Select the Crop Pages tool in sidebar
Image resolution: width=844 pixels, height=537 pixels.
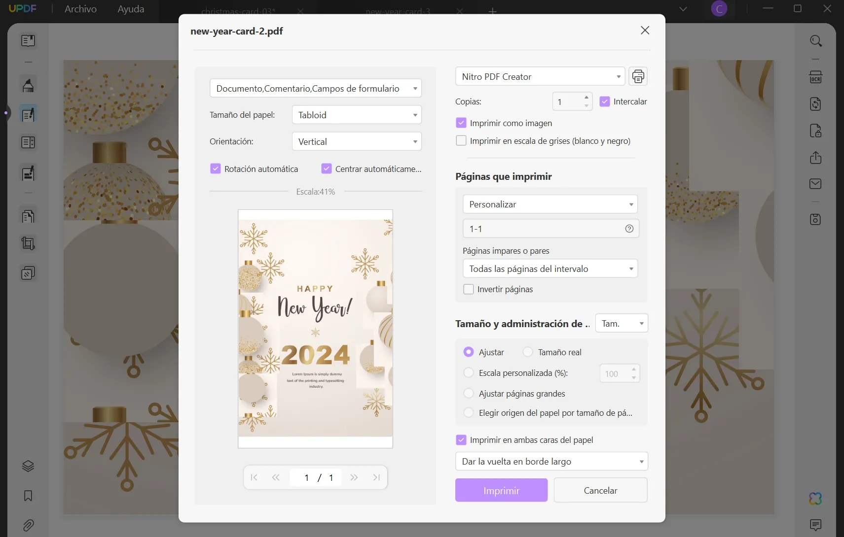(28, 243)
